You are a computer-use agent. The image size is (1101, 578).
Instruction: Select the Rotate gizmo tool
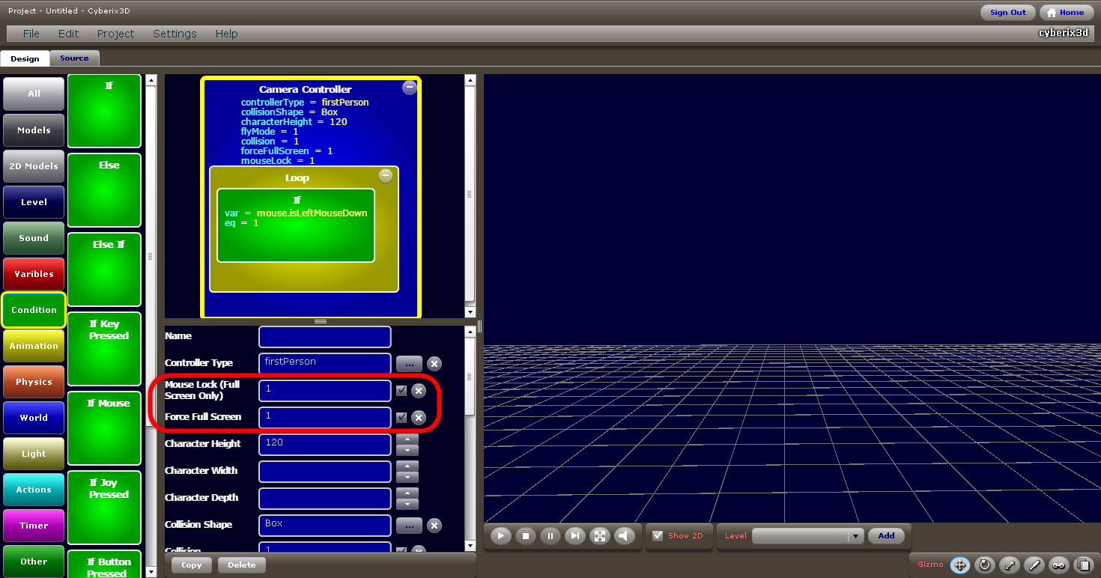tap(985, 565)
